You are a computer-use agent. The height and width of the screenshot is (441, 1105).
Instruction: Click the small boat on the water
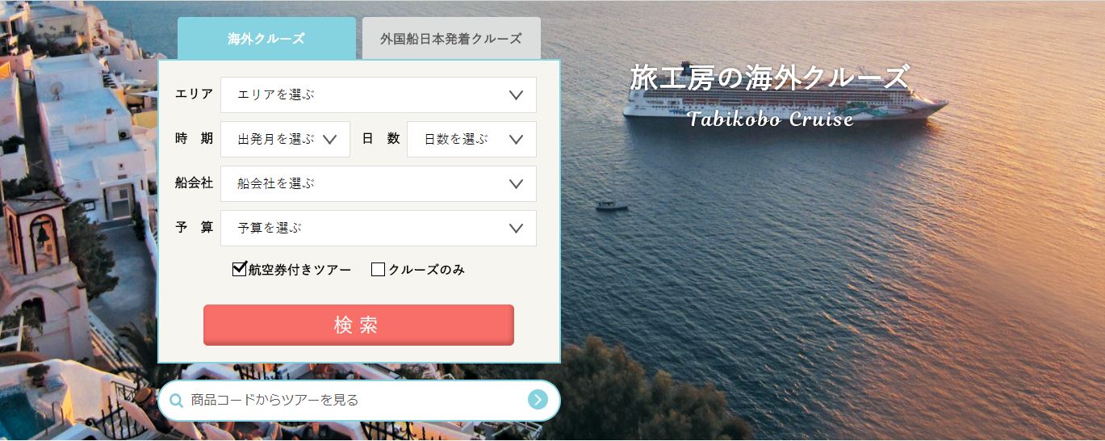coord(611,205)
